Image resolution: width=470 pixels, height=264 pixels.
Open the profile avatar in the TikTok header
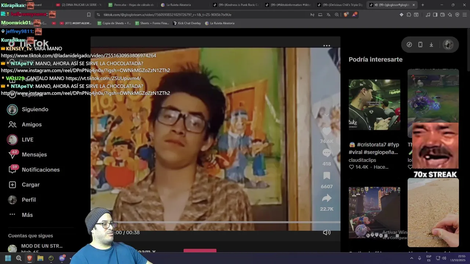448,45
